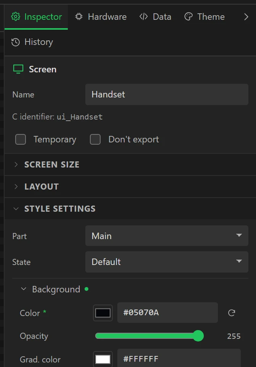Image resolution: width=256 pixels, height=367 pixels.
Task: Click the History clock icon
Action: 16,42
